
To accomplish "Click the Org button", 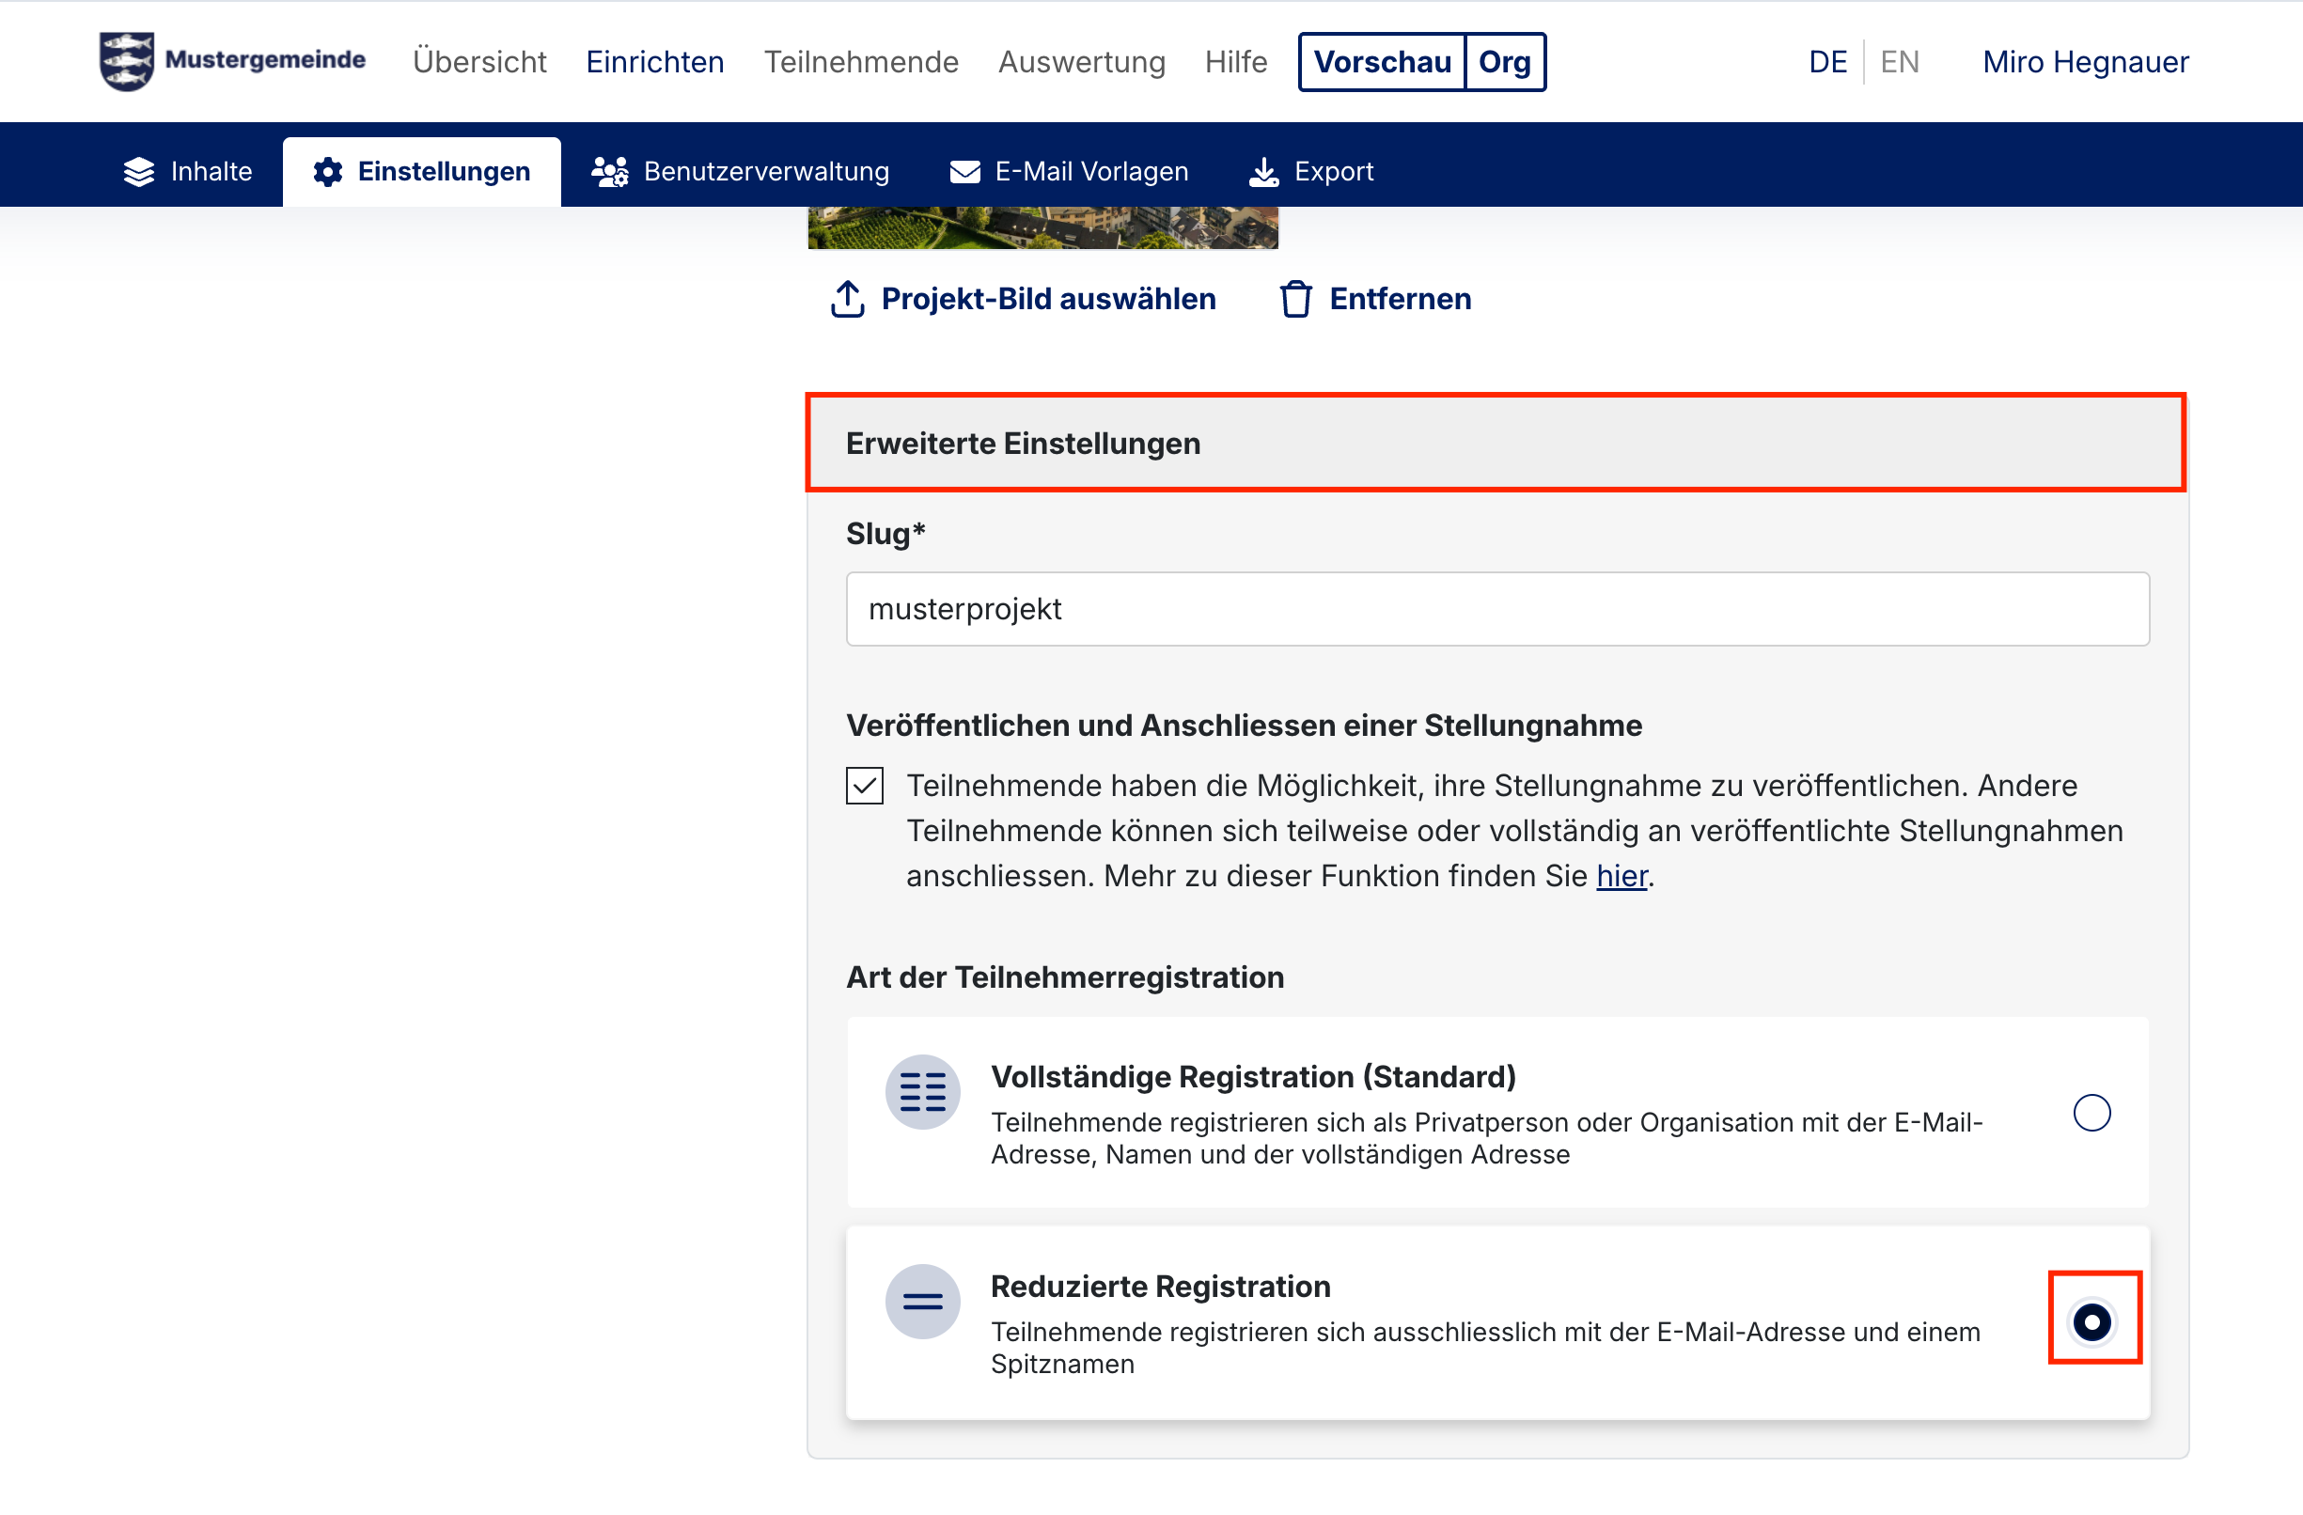I will pyautogui.click(x=1504, y=62).
